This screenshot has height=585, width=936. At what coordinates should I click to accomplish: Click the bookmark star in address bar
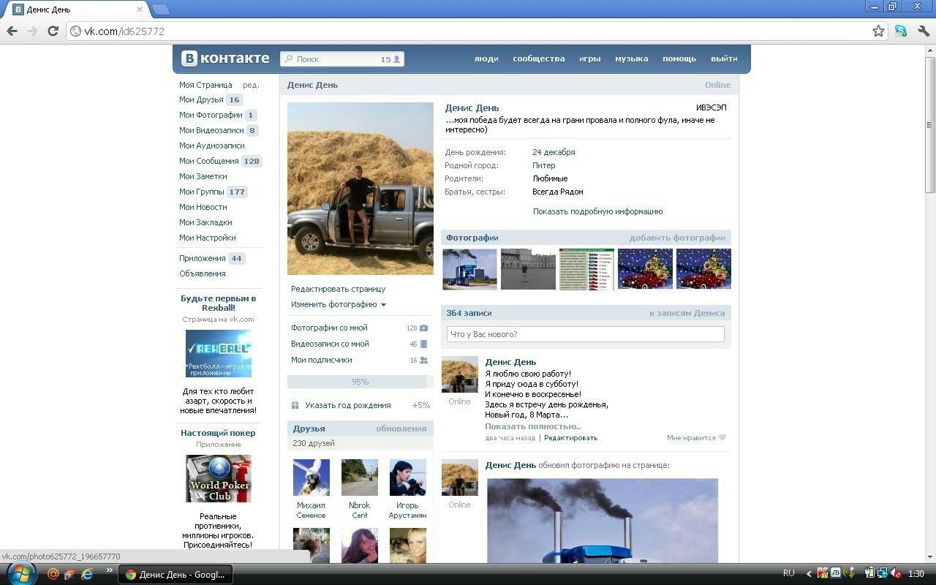point(878,31)
